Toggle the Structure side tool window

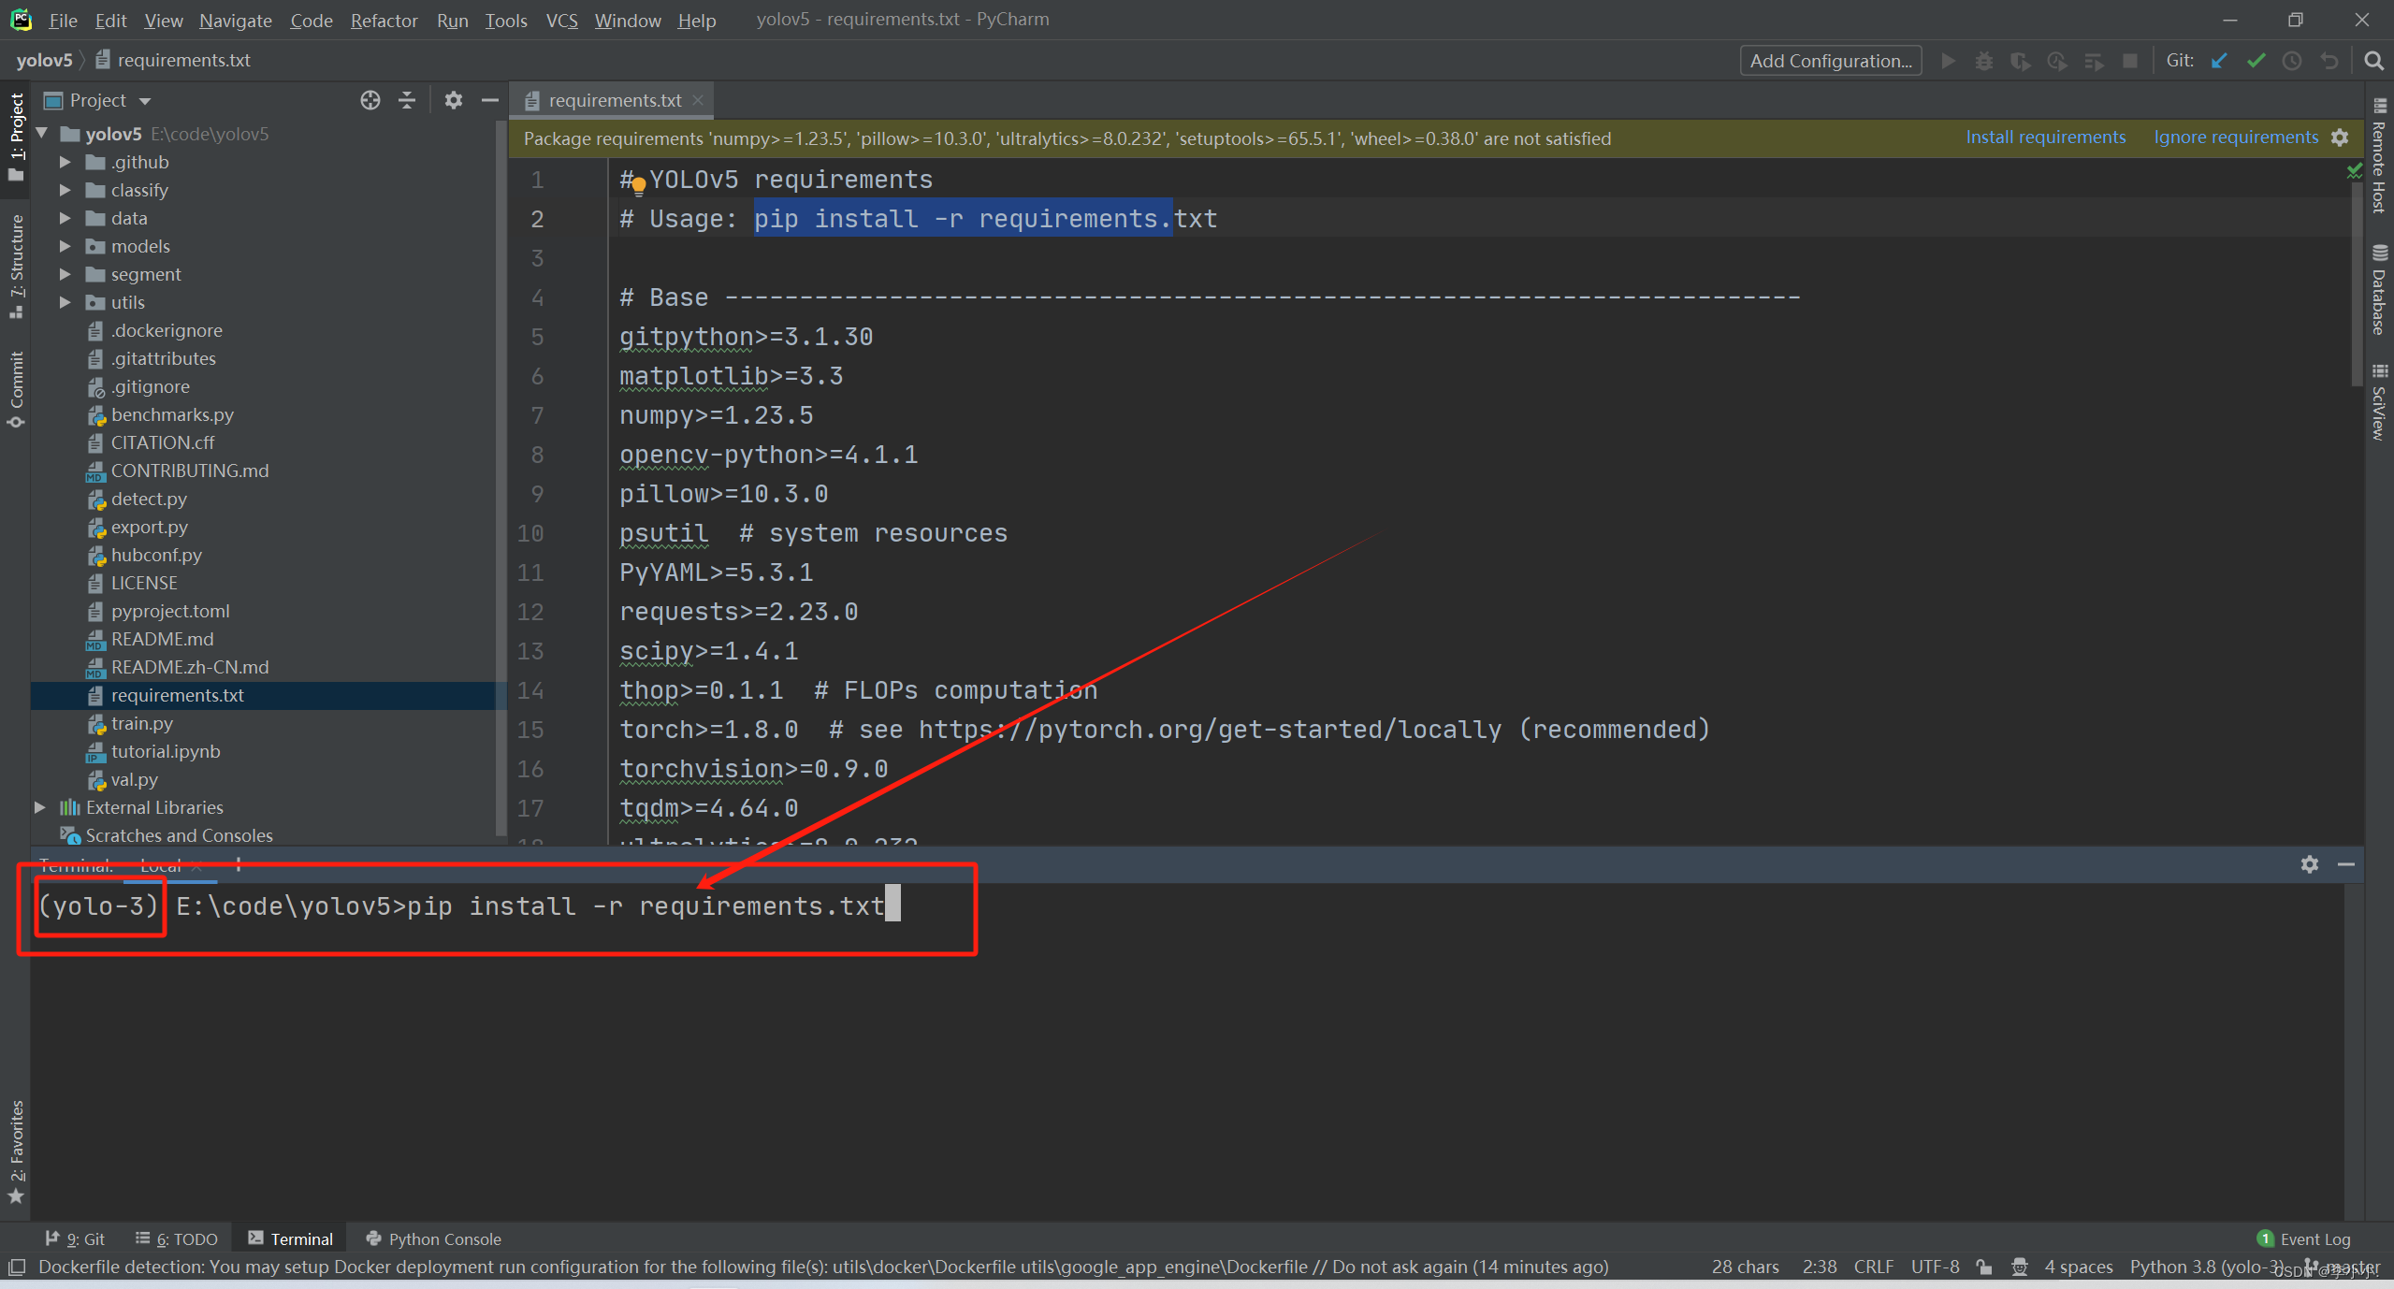tap(16, 267)
